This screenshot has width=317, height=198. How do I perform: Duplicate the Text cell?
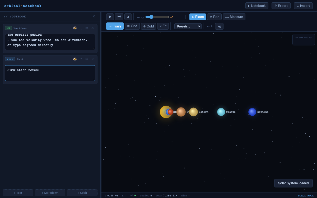point(87,59)
